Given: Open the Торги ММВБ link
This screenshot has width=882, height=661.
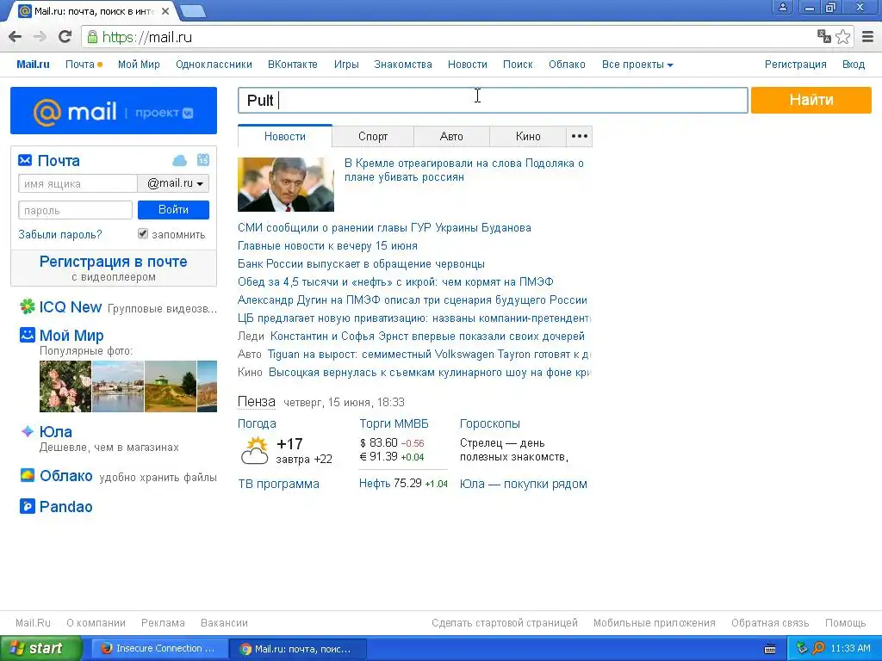Looking at the screenshot, I should [x=394, y=423].
